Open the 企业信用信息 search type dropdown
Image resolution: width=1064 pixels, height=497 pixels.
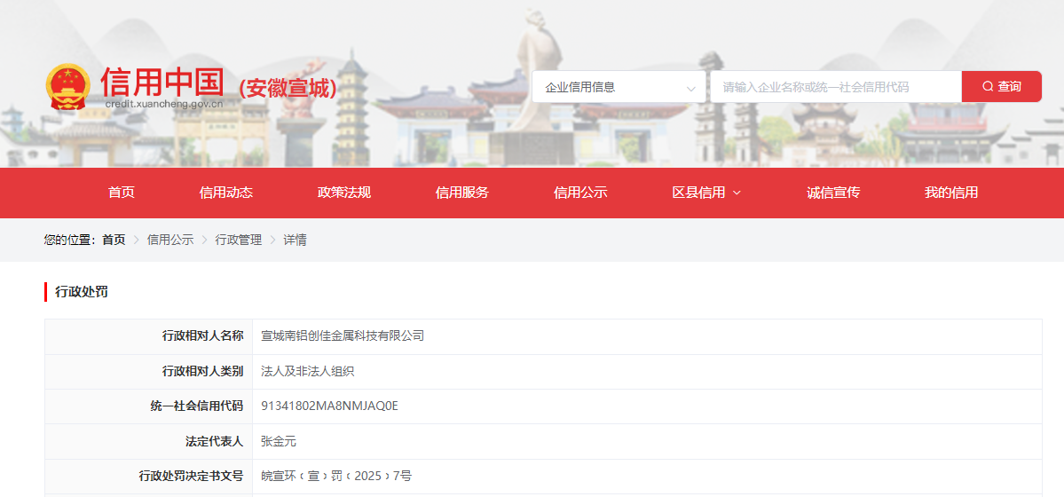[619, 87]
